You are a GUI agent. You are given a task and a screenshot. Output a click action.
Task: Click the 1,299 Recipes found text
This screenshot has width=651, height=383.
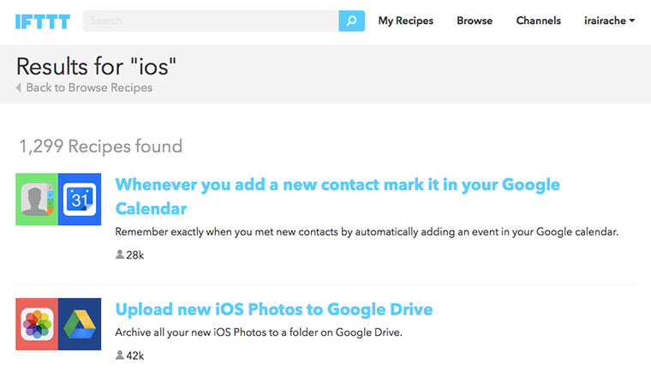point(101,147)
